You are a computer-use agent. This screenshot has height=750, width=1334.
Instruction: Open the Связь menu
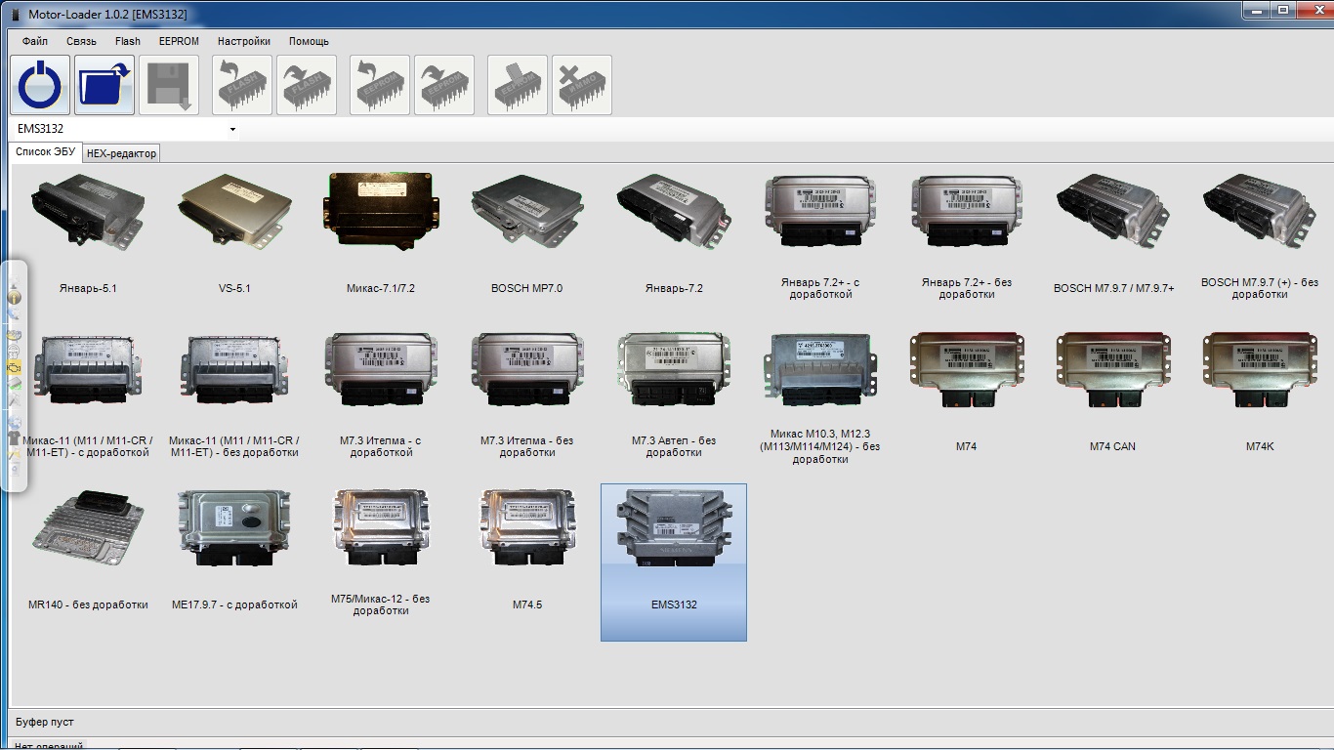(x=81, y=41)
